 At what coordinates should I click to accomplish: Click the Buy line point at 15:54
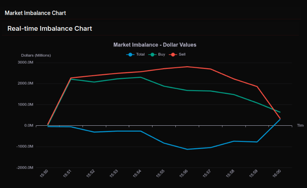click(140, 77)
